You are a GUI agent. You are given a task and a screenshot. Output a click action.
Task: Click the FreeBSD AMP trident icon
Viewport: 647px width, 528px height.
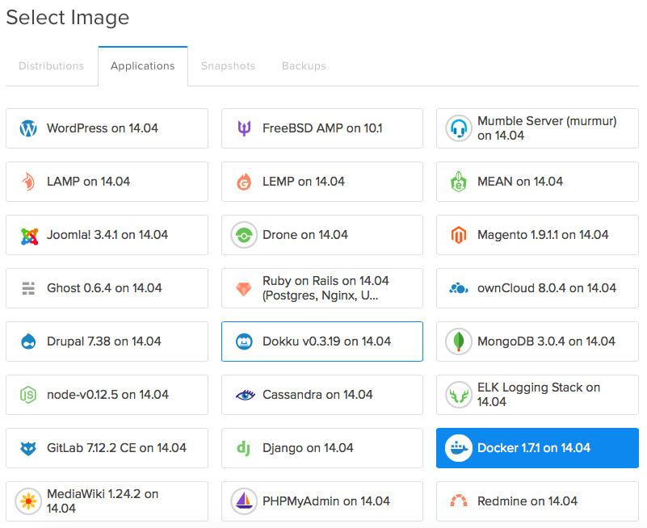point(244,128)
